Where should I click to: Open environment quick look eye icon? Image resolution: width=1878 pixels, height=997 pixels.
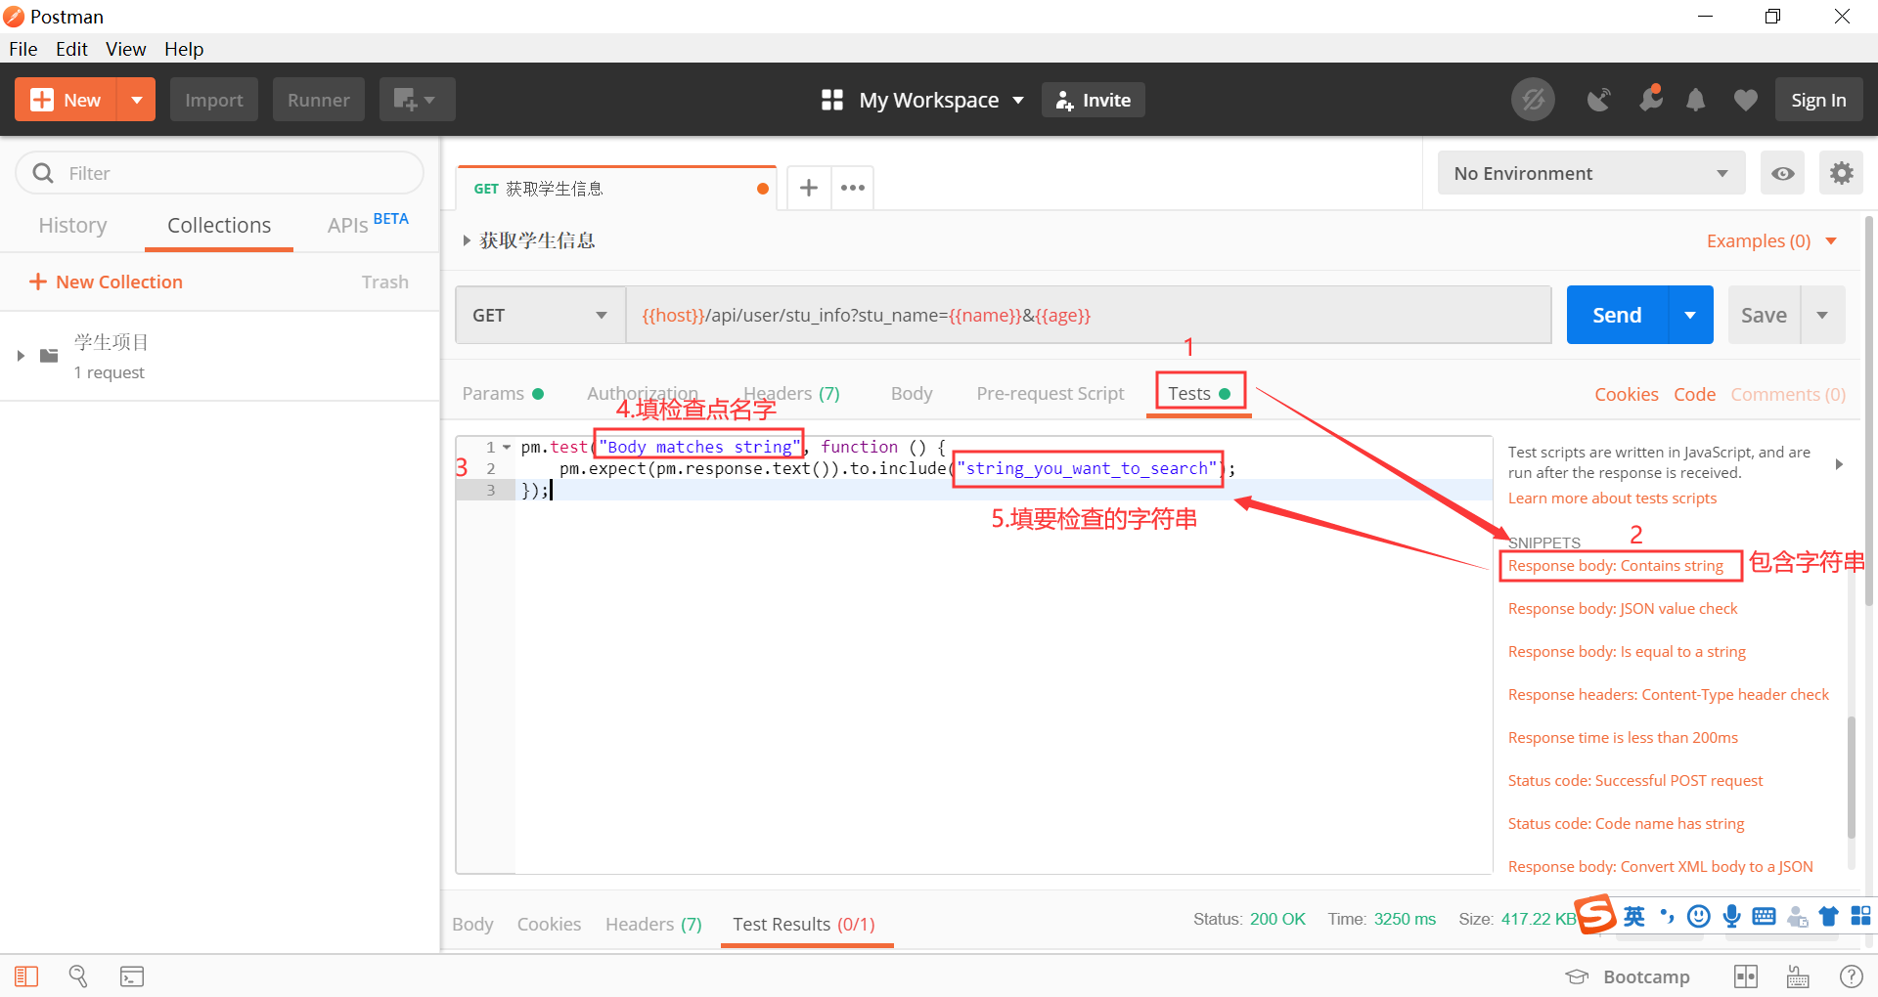(1783, 173)
